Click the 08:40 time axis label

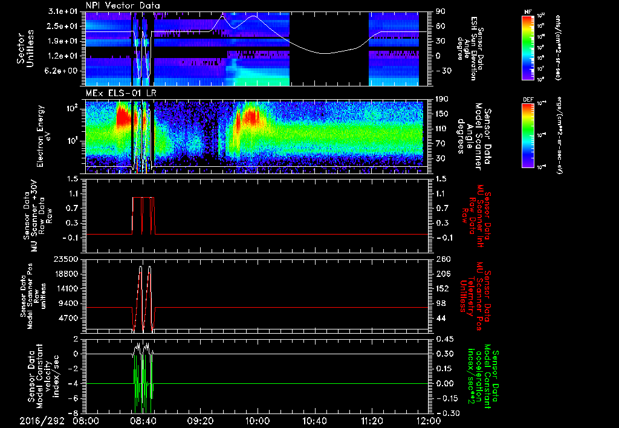coord(143,421)
